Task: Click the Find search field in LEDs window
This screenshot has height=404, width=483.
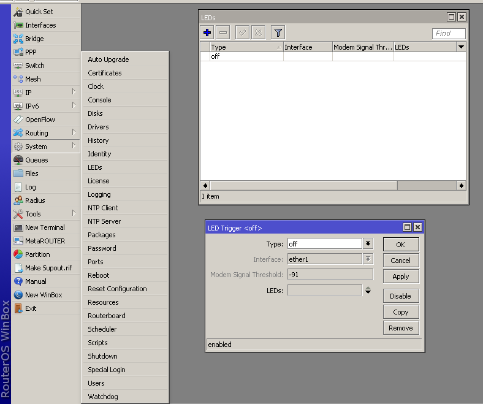Action: 449,34
